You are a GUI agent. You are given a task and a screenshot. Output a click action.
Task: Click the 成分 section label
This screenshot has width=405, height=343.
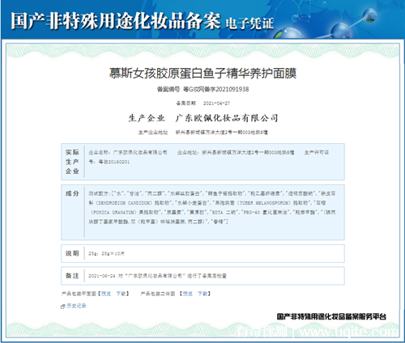pos(72,193)
